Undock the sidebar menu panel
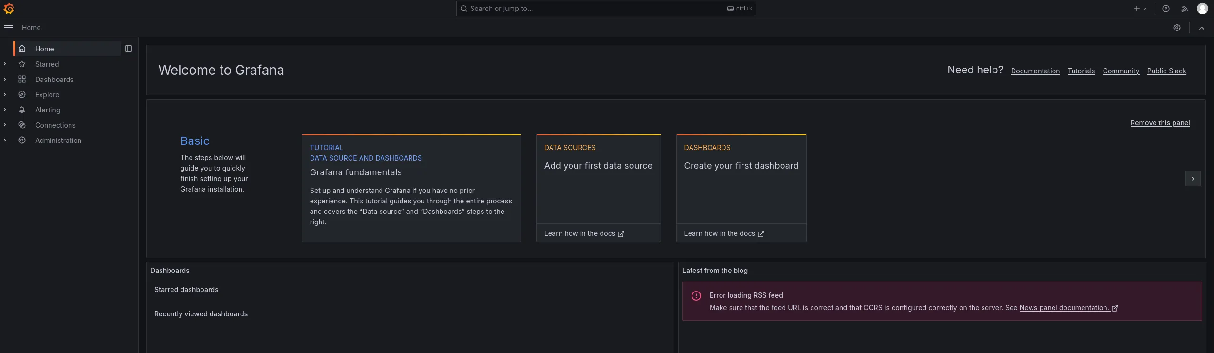 point(129,49)
